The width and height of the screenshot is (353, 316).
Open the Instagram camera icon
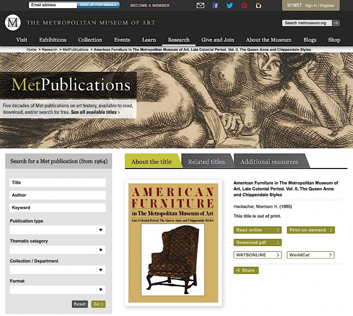coord(259,6)
